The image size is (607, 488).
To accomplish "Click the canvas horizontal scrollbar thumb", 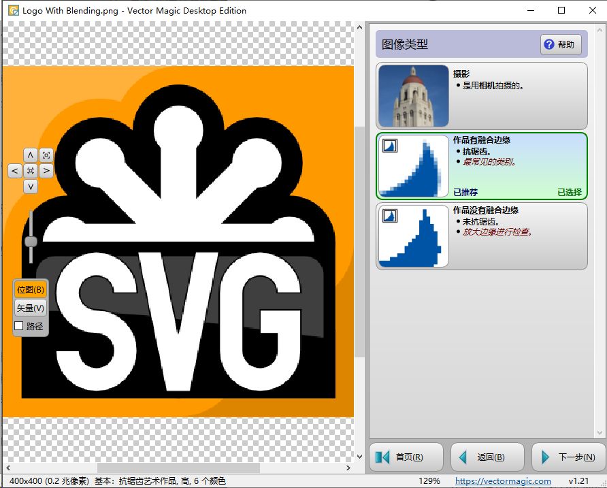I will click(178, 468).
